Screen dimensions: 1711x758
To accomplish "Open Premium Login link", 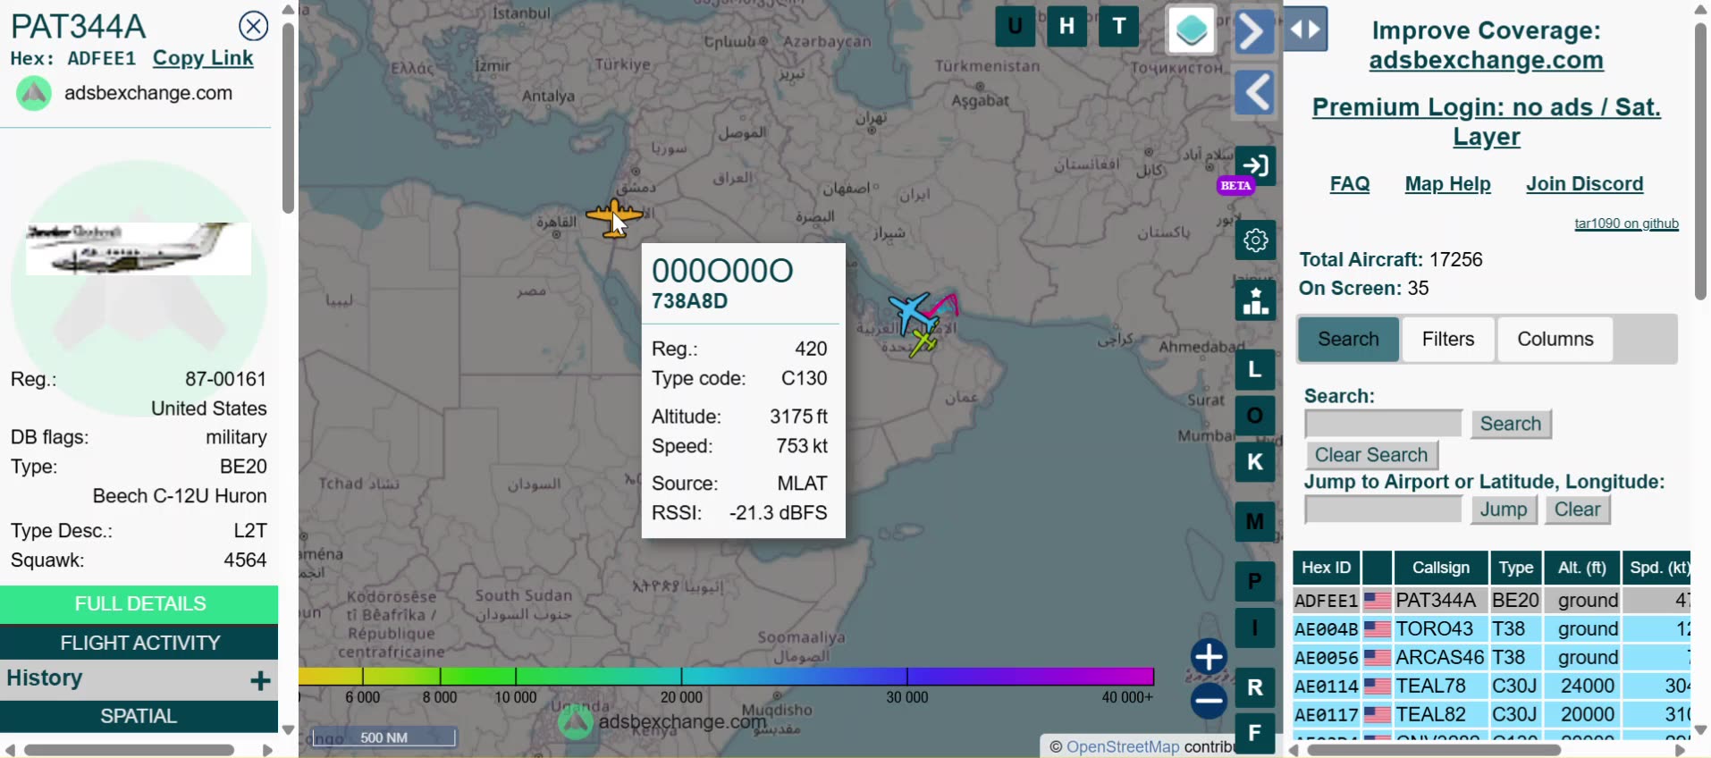I will pos(1486,122).
